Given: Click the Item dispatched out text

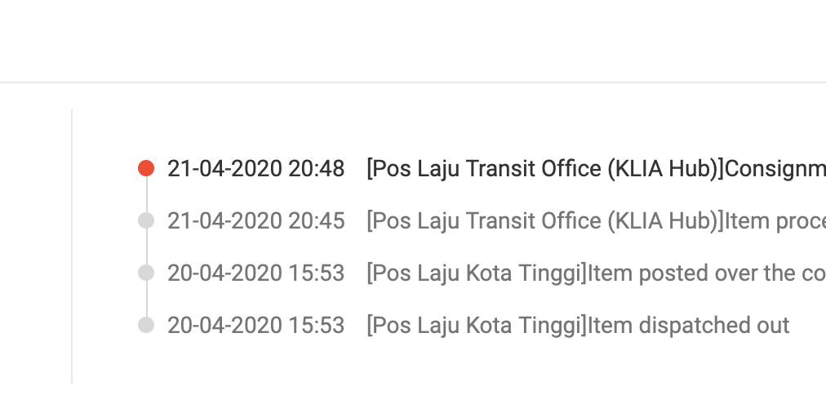Looking at the screenshot, I should [x=689, y=326].
